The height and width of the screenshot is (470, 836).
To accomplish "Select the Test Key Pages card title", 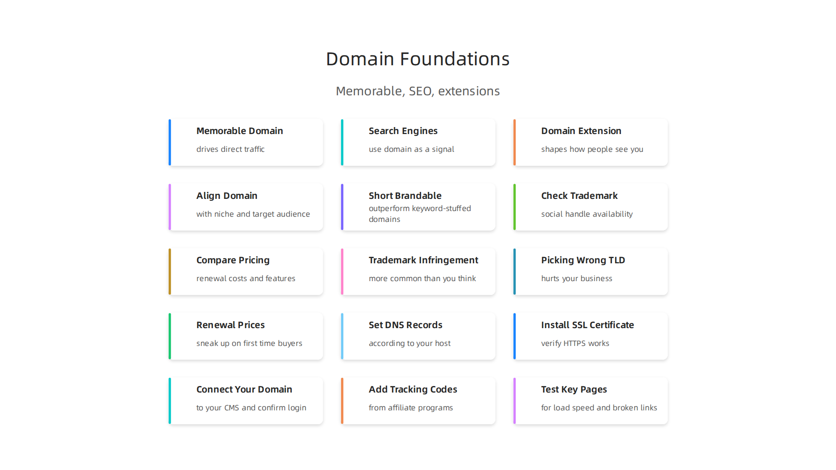I will (574, 389).
